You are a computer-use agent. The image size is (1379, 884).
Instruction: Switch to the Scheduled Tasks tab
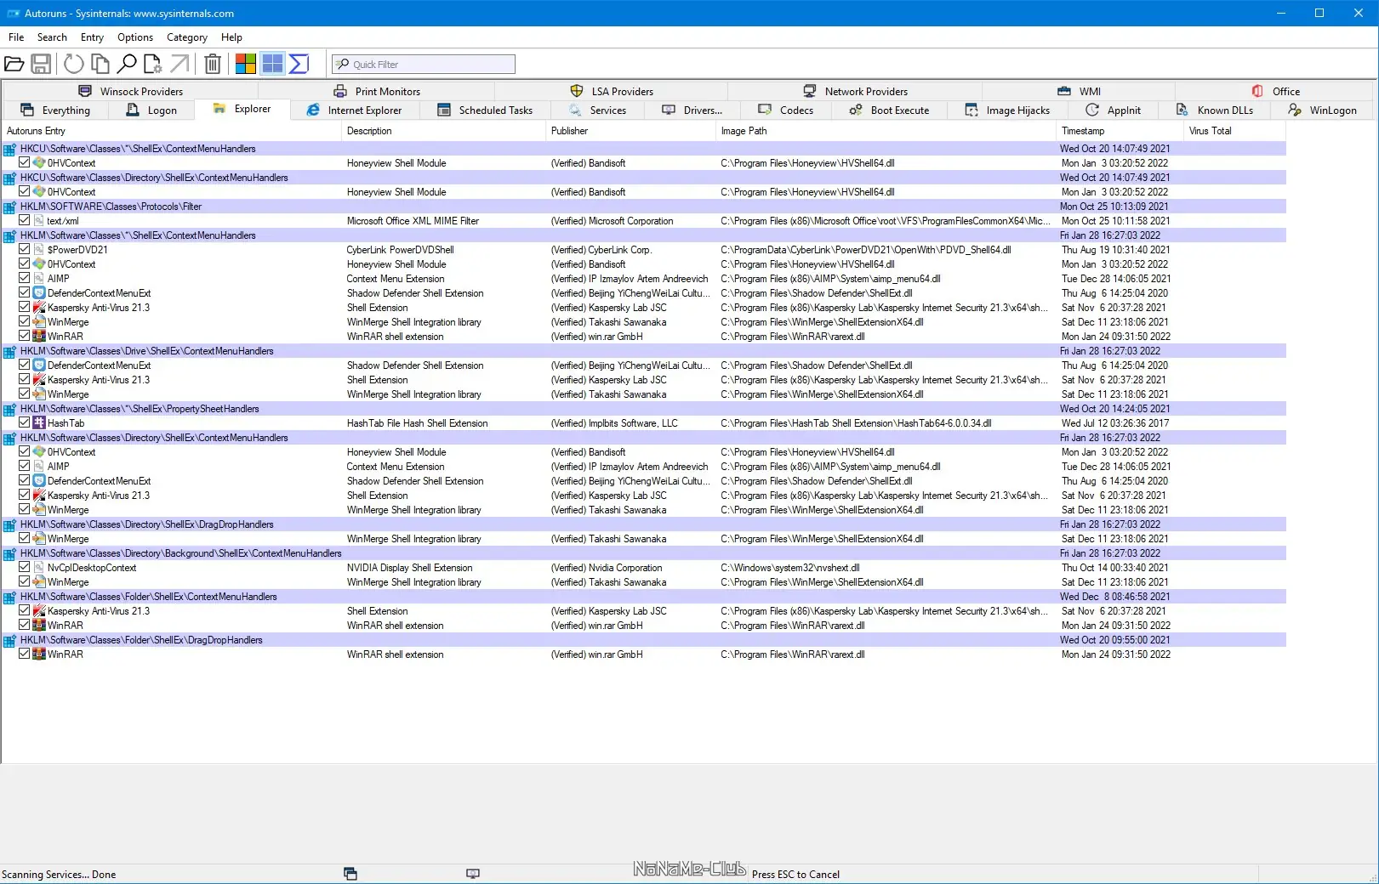click(485, 110)
